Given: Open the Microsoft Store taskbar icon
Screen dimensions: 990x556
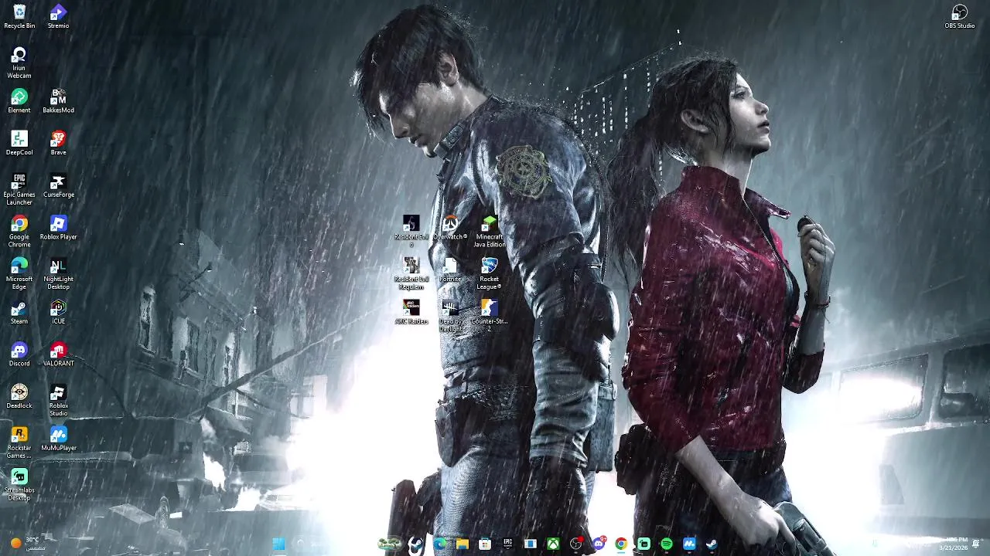Looking at the screenshot, I should (x=485, y=544).
